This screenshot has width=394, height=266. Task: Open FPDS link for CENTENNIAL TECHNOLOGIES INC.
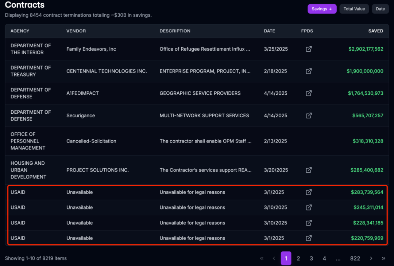pyautogui.click(x=309, y=71)
